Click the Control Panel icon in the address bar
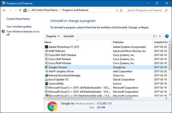 tap(25, 10)
